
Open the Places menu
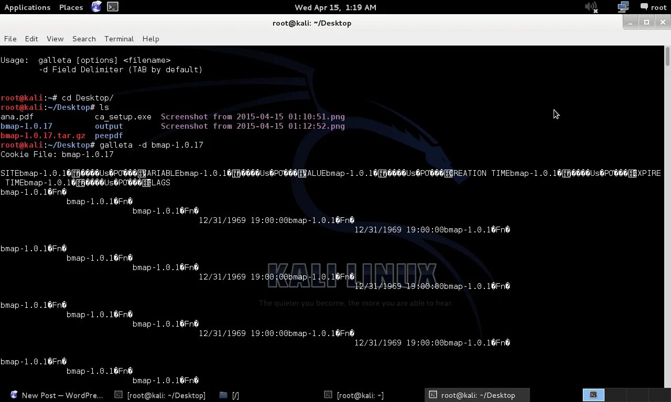click(x=71, y=7)
